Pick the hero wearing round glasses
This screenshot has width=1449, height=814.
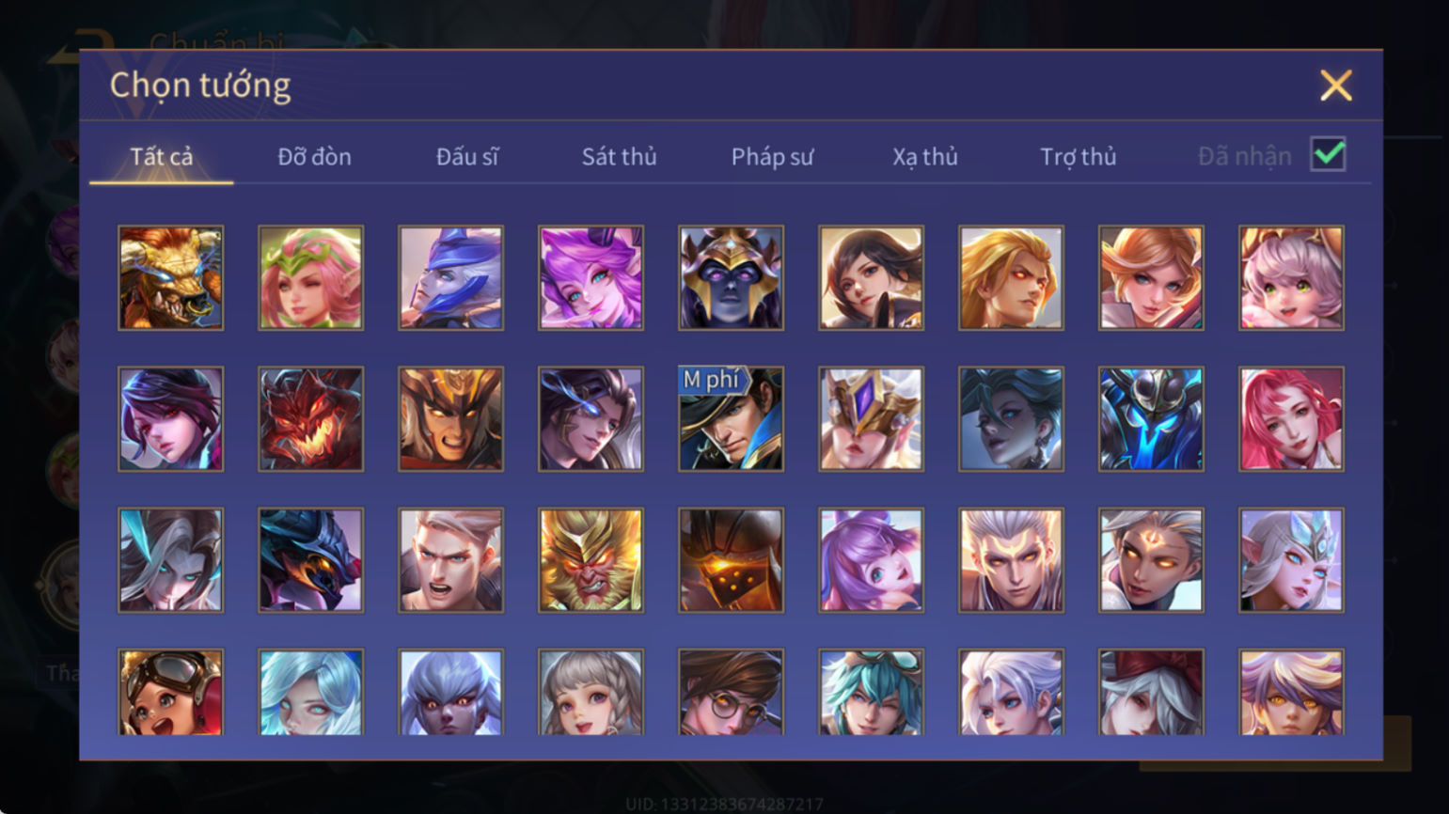coord(731,692)
